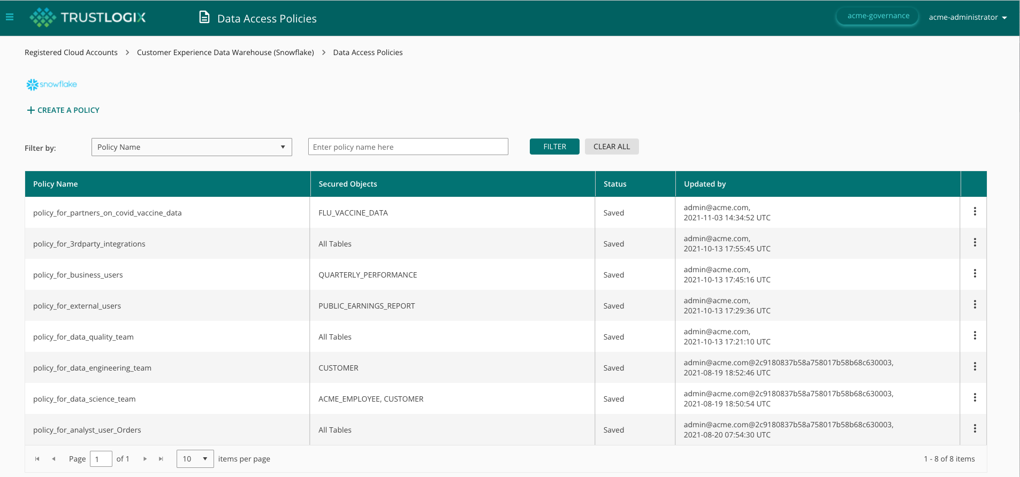
Task: Click timestamp 2021-11-03 14:34:52 UTC cell
Action: 727,218
